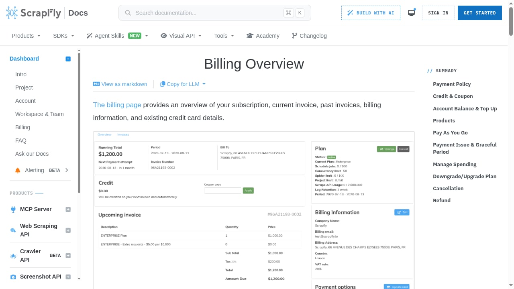This screenshot has width=514, height=289.
Task: Open Ask our Docs in sidebar
Action: [32, 154]
